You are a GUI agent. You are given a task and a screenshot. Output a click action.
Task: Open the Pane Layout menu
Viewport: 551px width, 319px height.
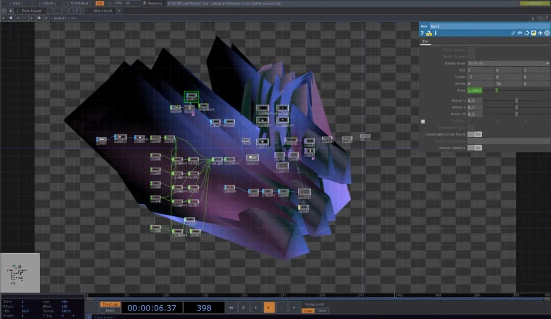click(x=31, y=11)
